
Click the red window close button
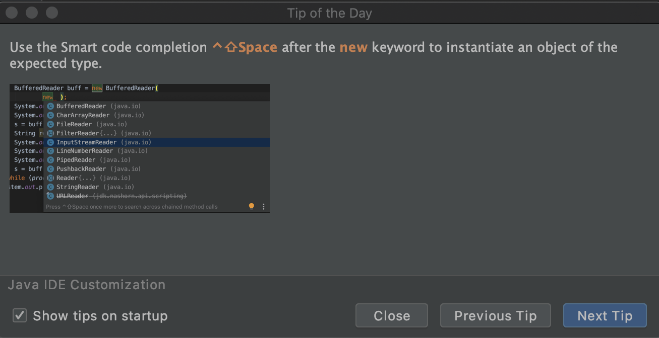click(x=12, y=13)
